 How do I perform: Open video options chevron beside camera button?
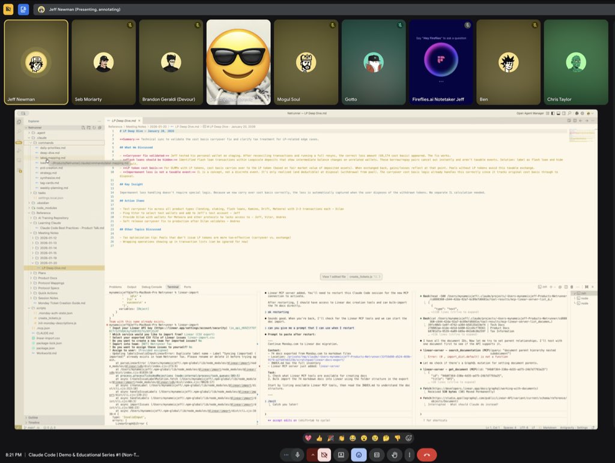(312, 455)
